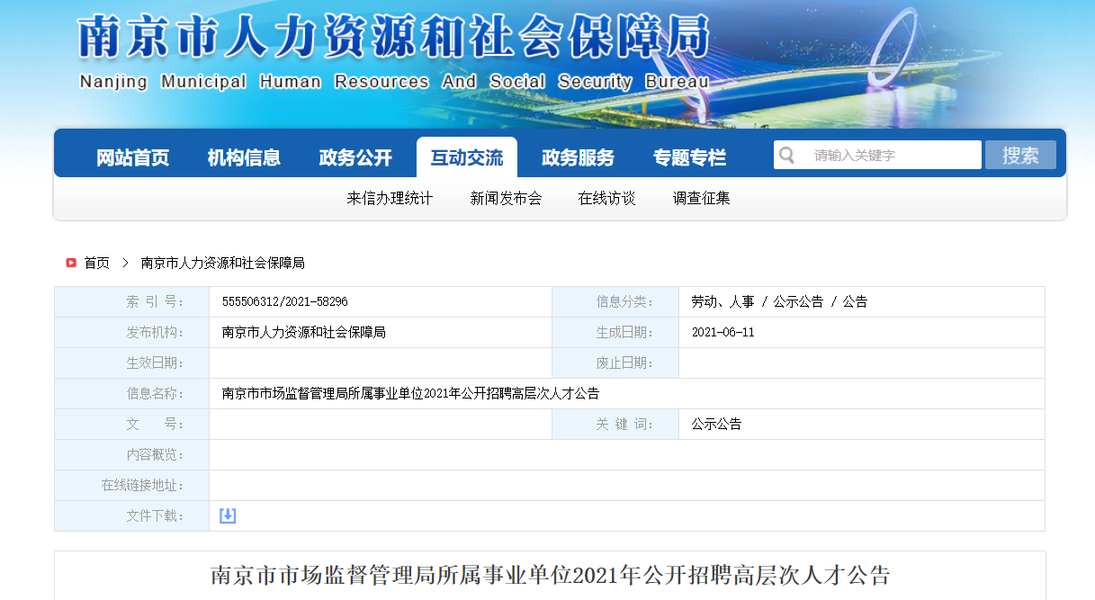Screen dimensions: 1095x600
Task: Click the 废止日期 label cell
Action: coord(615,363)
